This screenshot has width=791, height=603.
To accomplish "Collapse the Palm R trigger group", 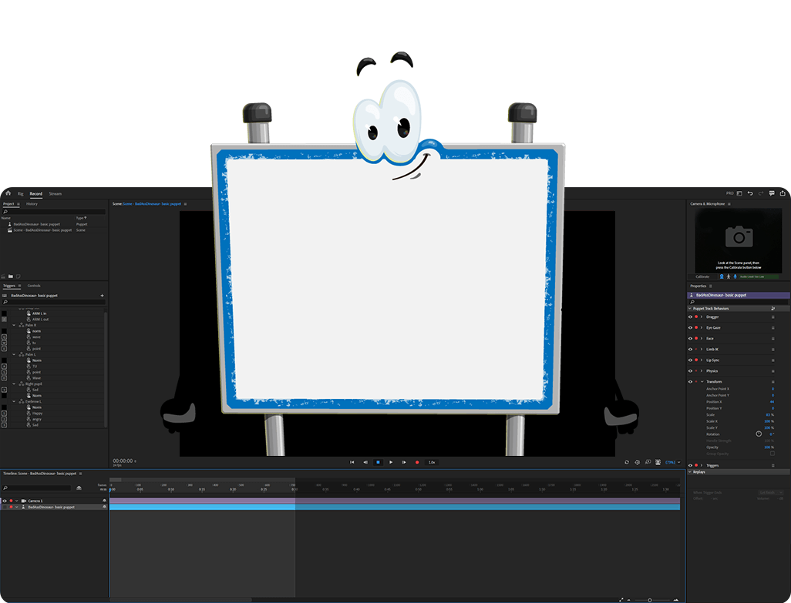I will (x=15, y=325).
